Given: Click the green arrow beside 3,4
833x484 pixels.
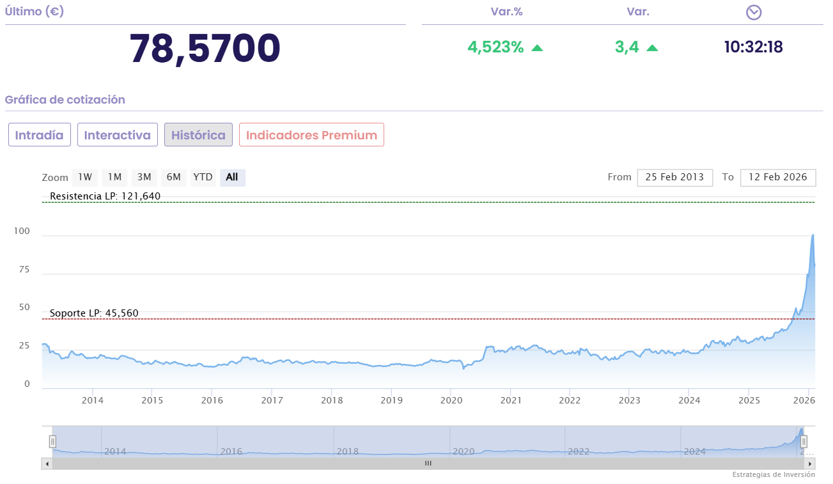Looking at the screenshot, I should click(652, 47).
